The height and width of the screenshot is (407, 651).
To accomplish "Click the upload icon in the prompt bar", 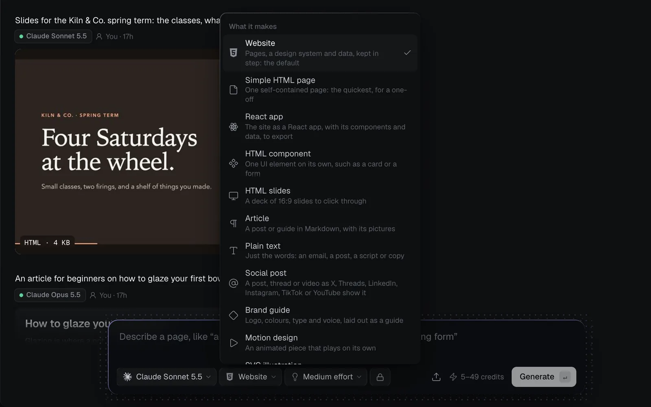I will click(x=436, y=377).
